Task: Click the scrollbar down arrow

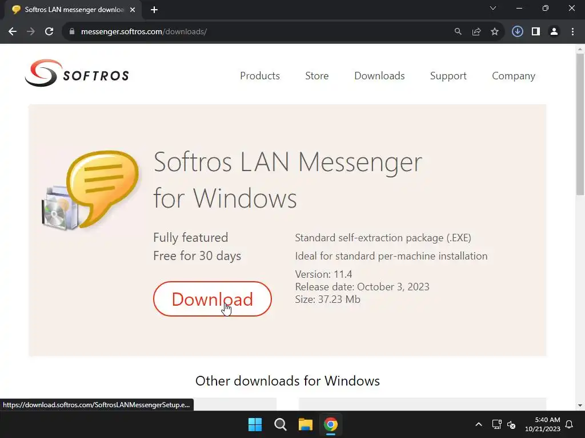Action: pos(580,405)
